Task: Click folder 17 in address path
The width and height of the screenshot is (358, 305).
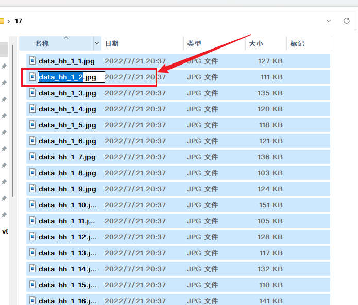Action: pos(19,21)
